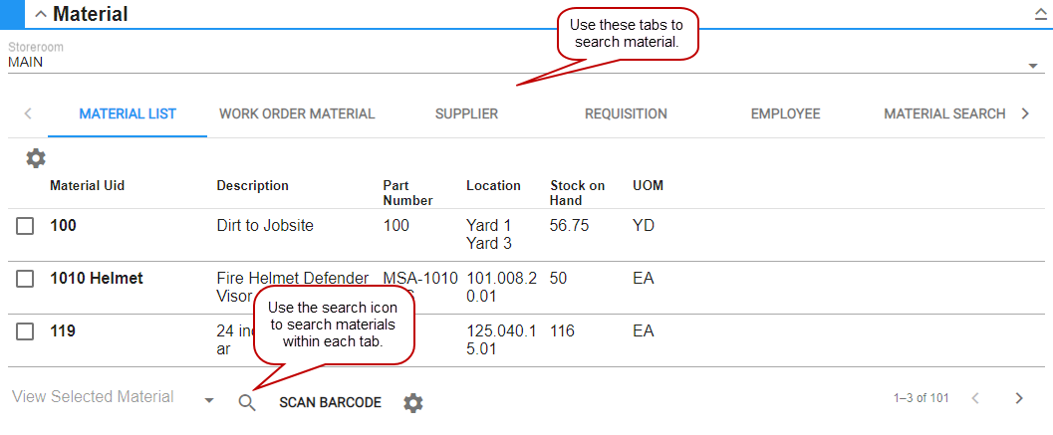
Task: Switch to the Material Search tab
Action: pyautogui.click(x=944, y=114)
